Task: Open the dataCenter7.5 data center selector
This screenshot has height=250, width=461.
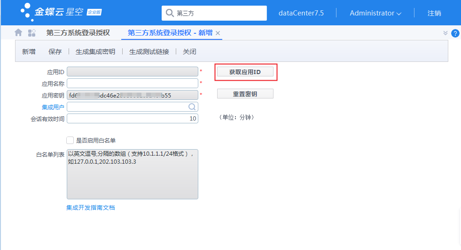Action: click(x=301, y=13)
